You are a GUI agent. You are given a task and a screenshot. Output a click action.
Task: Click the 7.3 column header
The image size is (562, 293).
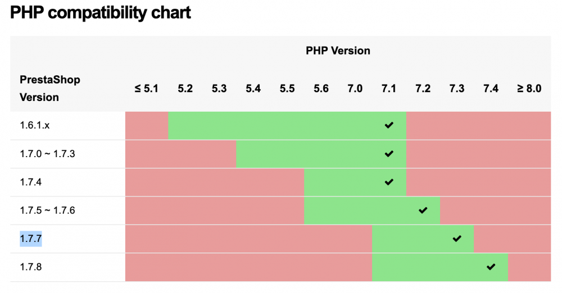point(457,88)
